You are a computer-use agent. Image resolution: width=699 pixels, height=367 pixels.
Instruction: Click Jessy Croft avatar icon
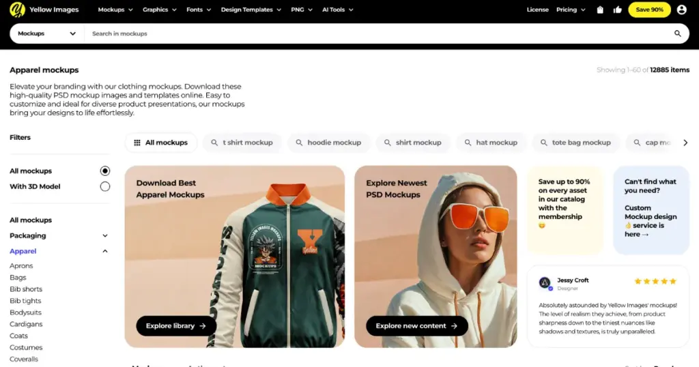(545, 283)
